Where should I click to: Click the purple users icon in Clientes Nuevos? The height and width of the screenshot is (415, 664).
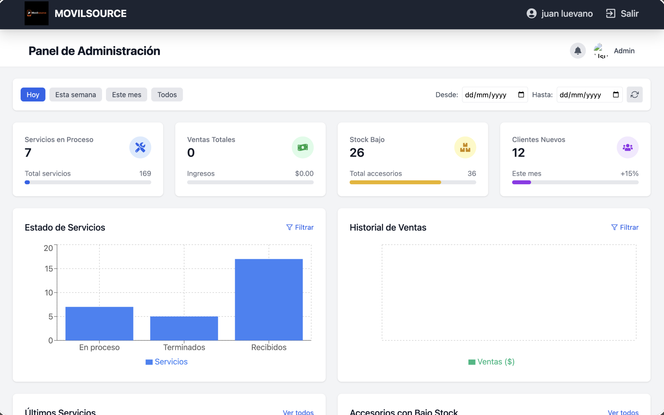pyautogui.click(x=627, y=147)
